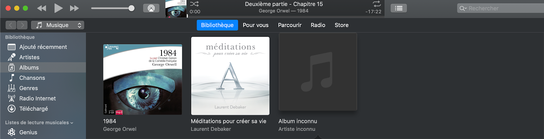Switch to the Pour vous tab
This screenshot has height=139, width=544.
255,25
